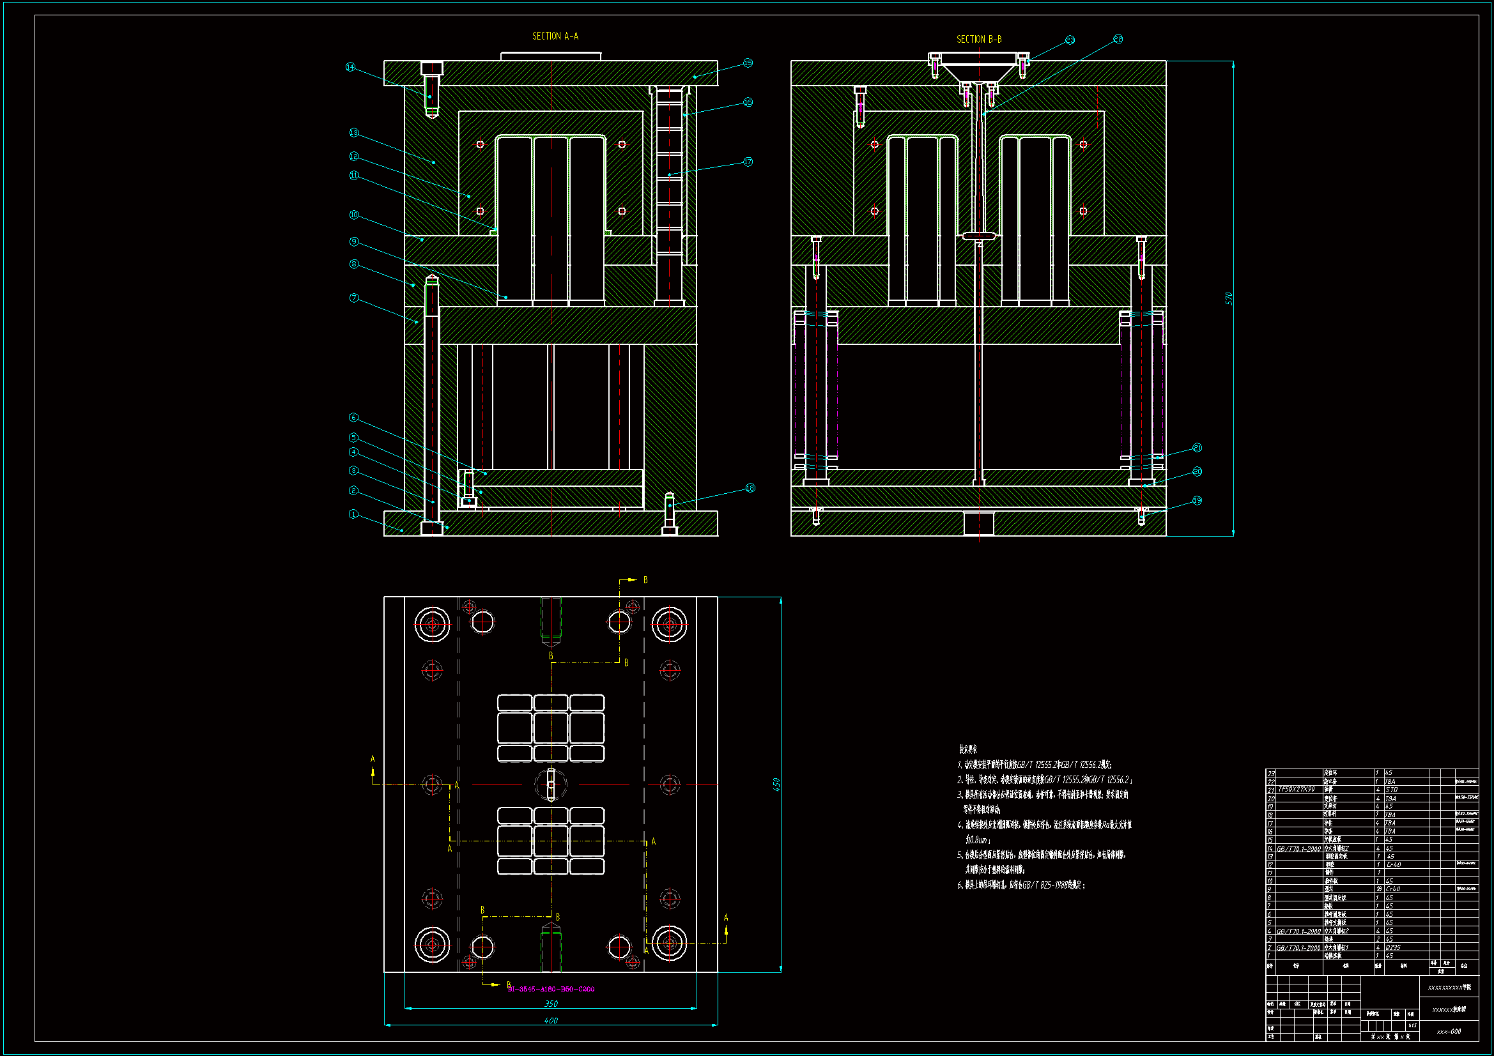
Task: Select the 450 dimension on plan view
Action: 776,784
